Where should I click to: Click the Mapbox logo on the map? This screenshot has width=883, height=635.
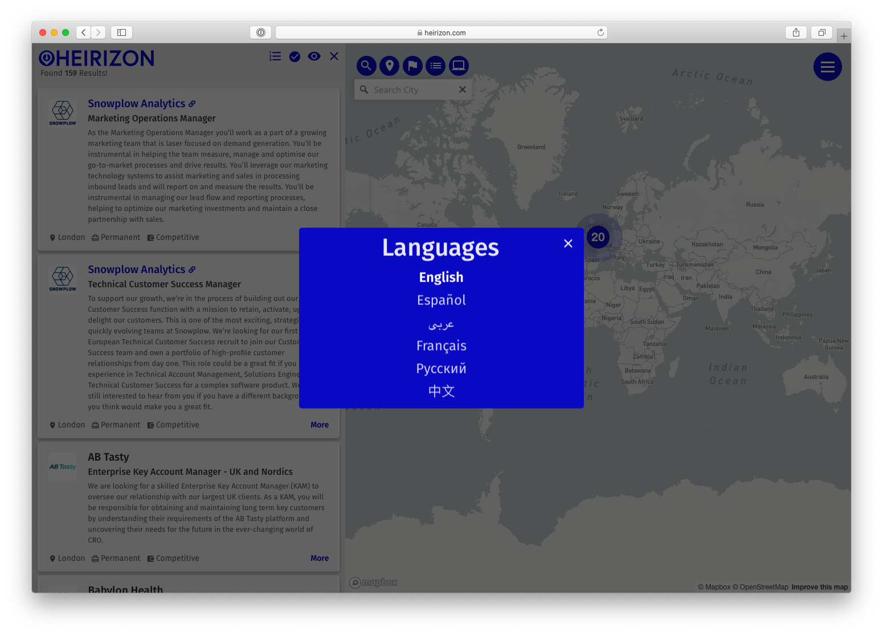(x=374, y=583)
